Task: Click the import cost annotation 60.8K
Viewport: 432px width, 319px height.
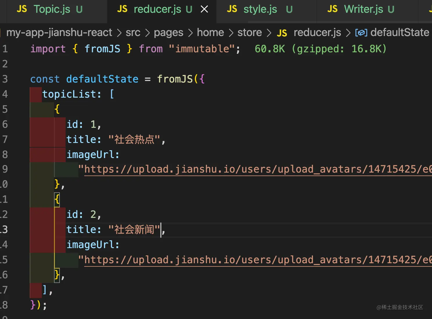Action: [321, 49]
